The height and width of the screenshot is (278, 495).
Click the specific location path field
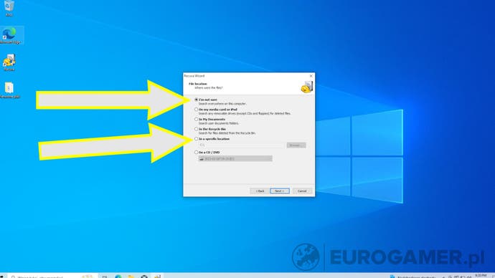click(x=241, y=145)
